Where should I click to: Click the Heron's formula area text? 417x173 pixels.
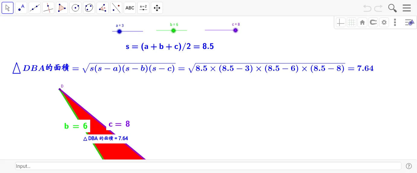pyautogui.click(x=193, y=68)
